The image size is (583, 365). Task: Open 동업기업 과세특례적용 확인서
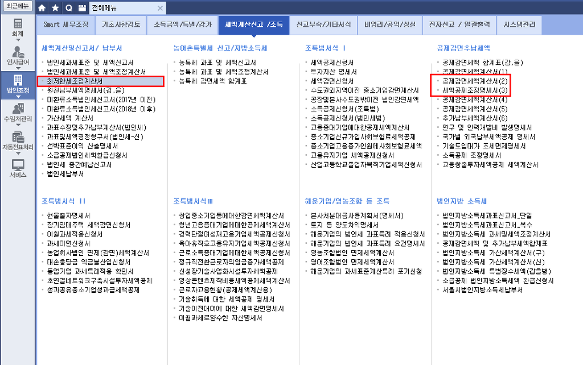[x=90, y=271]
